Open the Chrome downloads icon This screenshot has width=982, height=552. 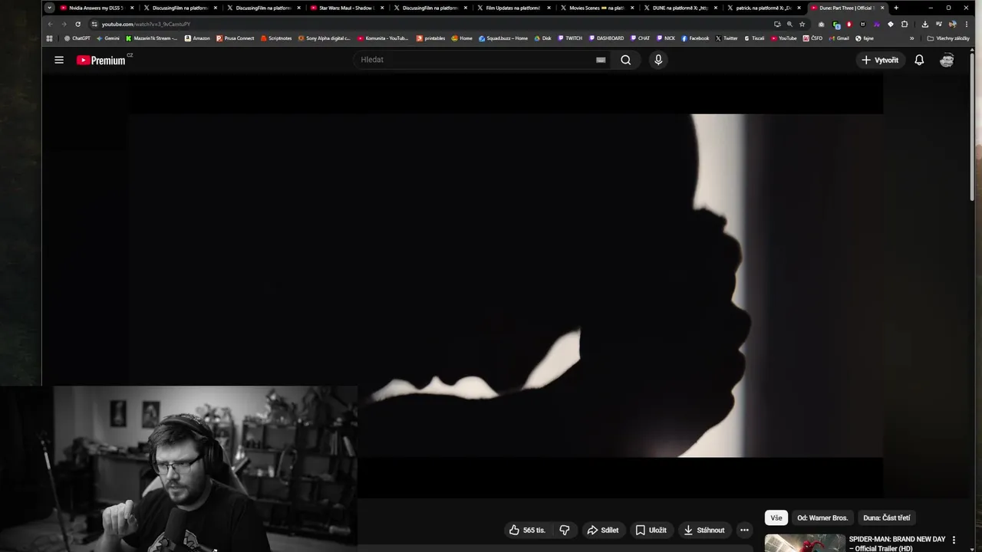[925, 24]
